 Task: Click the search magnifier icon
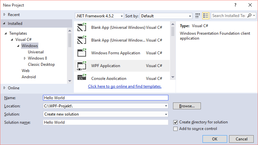(x=249, y=16)
